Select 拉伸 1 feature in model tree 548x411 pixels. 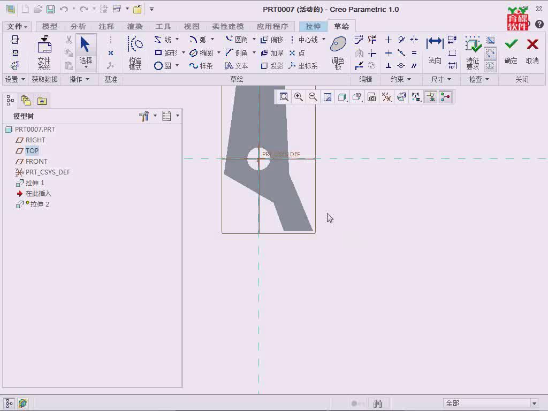[x=35, y=183]
